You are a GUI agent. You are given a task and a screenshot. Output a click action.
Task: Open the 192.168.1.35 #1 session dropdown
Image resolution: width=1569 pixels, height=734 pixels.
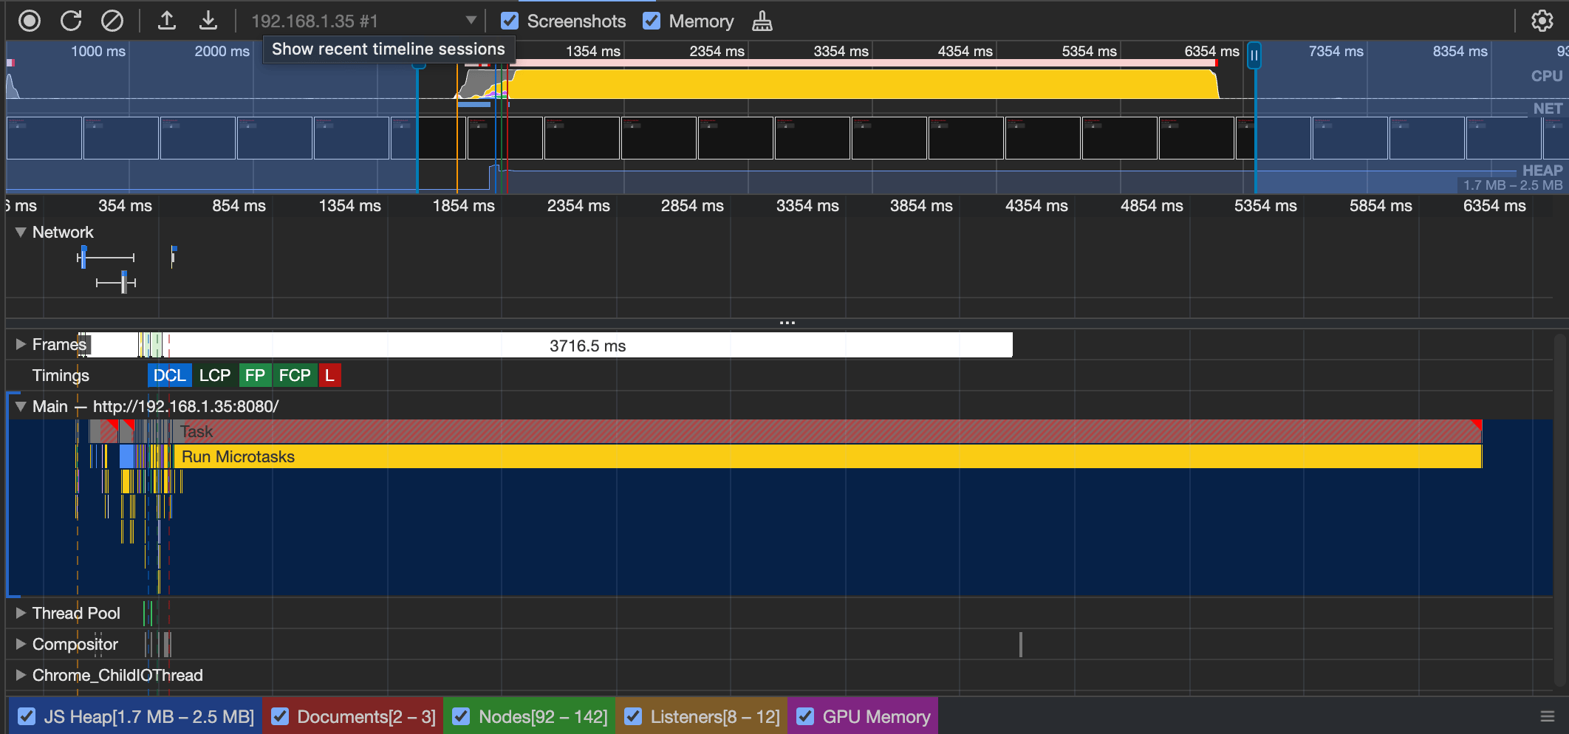pos(363,21)
